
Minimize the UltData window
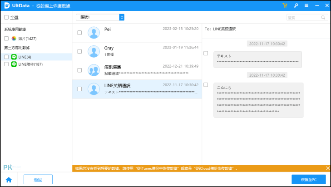(317, 5)
